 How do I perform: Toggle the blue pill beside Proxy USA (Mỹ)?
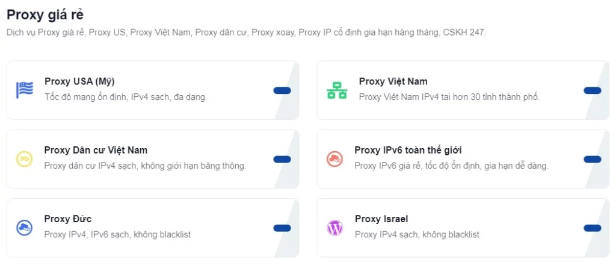pyautogui.click(x=282, y=90)
